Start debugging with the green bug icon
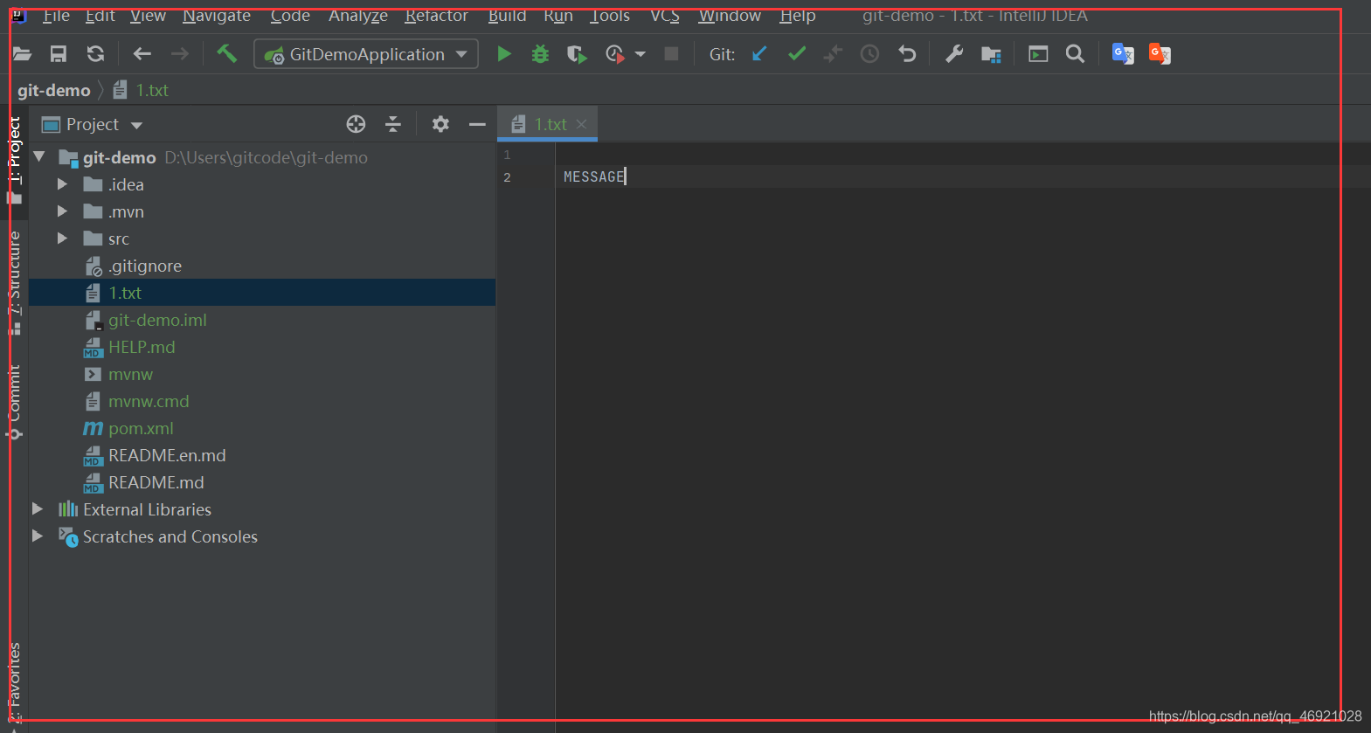 540,54
